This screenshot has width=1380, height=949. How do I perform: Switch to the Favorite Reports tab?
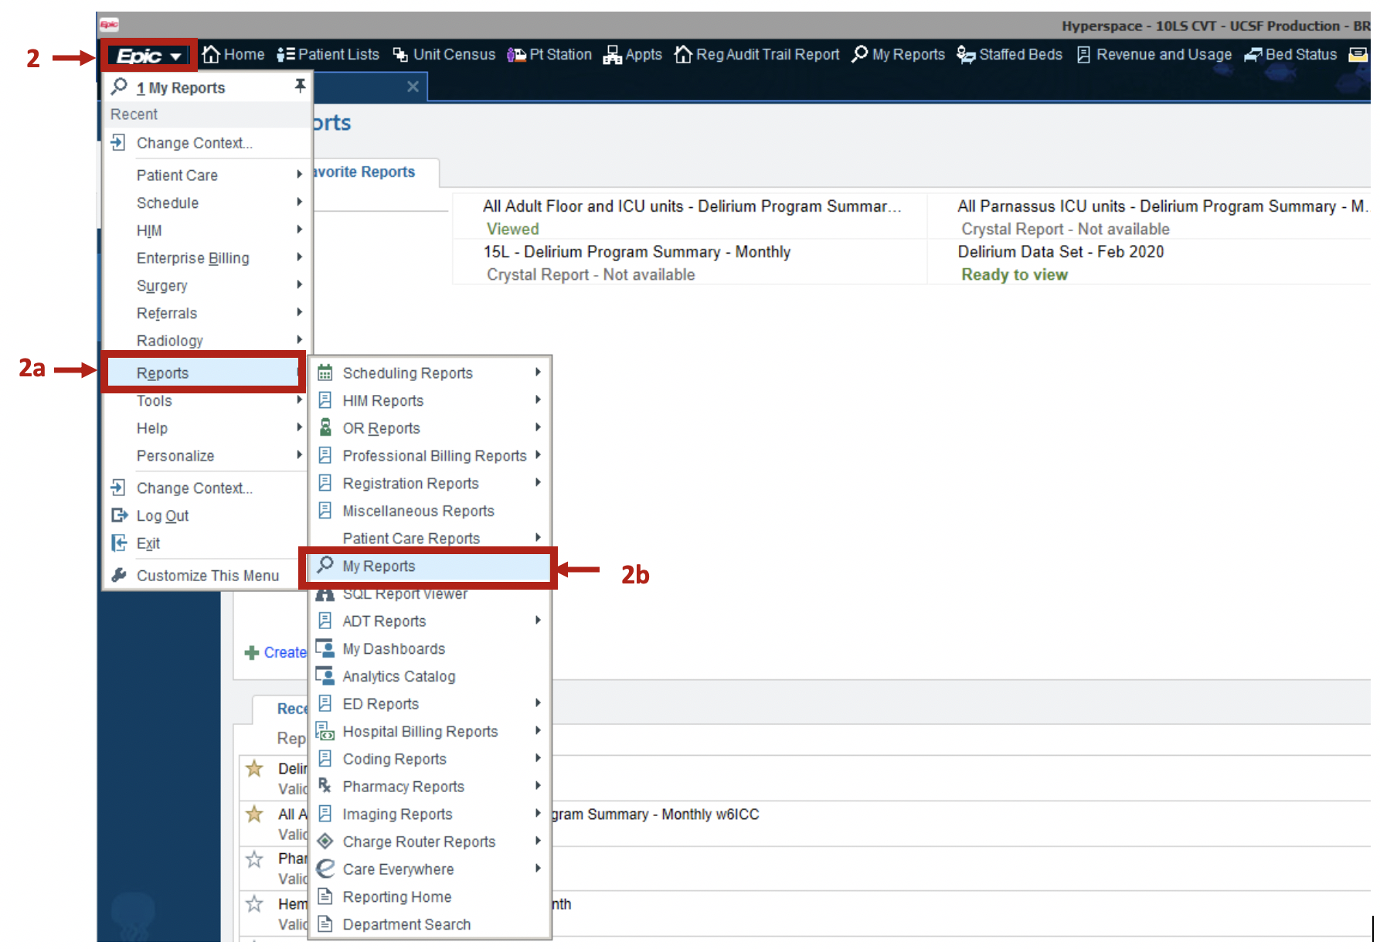point(365,172)
